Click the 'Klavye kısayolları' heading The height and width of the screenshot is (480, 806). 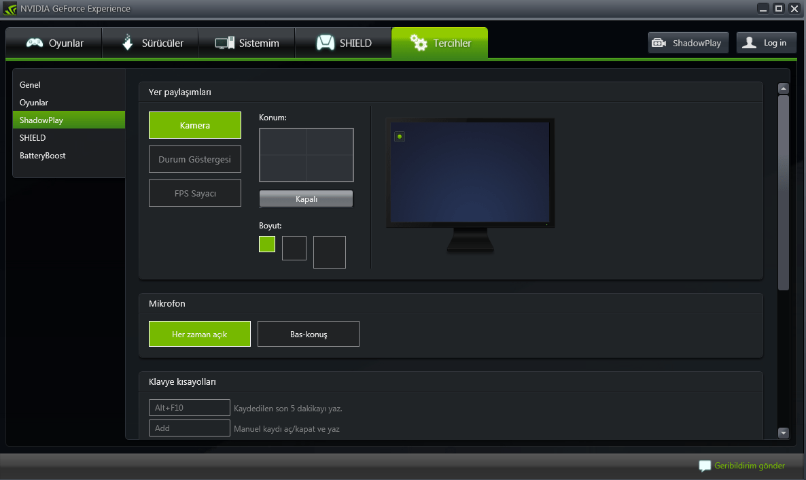pos(183,381)
